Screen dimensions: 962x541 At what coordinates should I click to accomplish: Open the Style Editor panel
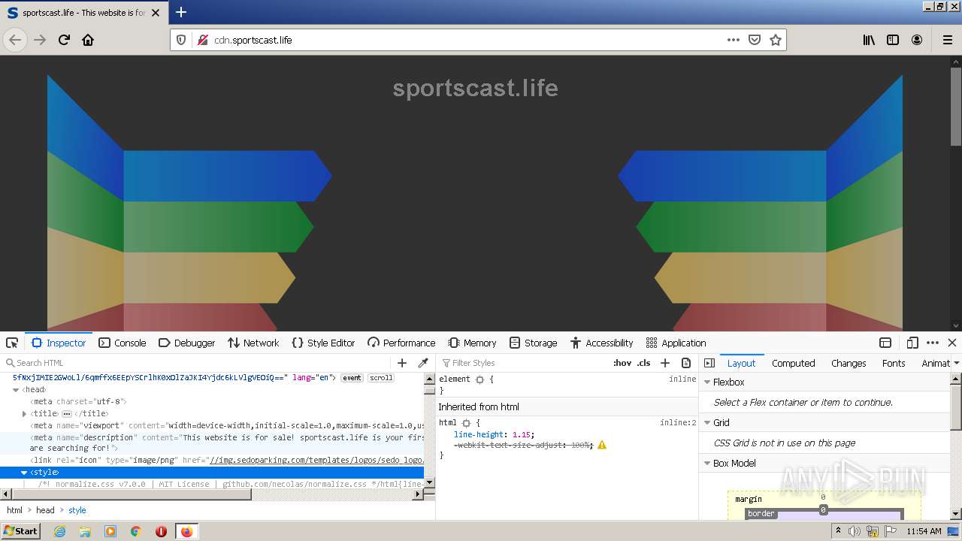[323, 343]
